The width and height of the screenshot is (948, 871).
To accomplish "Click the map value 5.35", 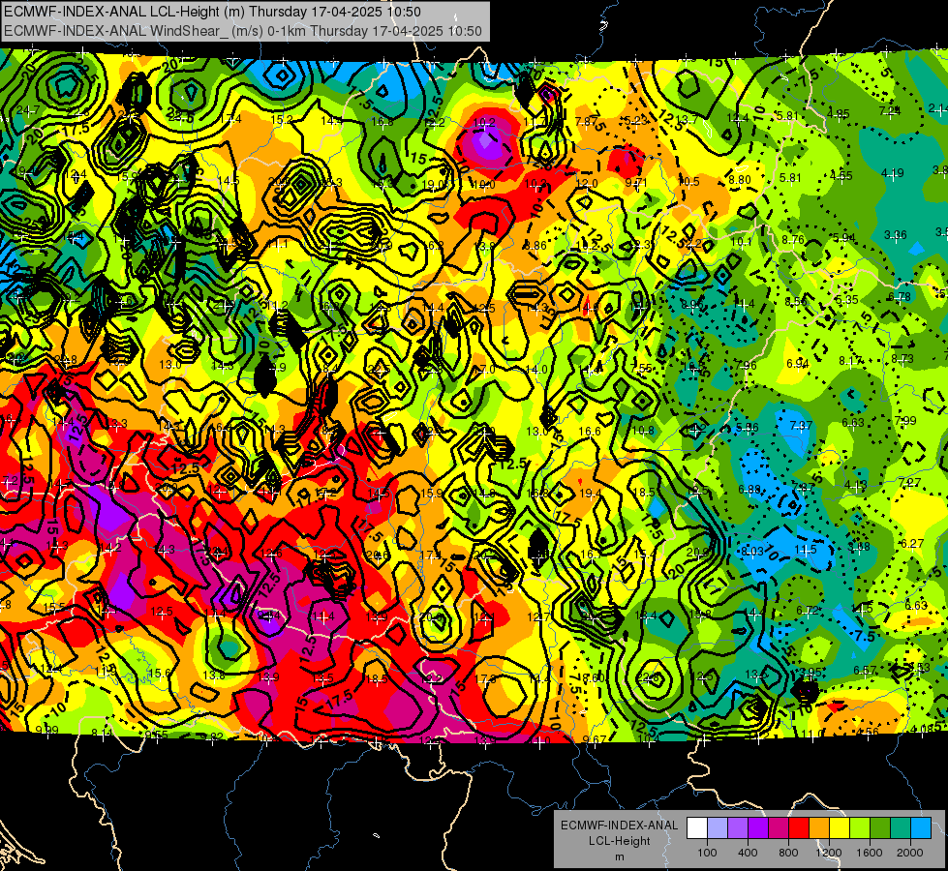I will tap(847, 299).
